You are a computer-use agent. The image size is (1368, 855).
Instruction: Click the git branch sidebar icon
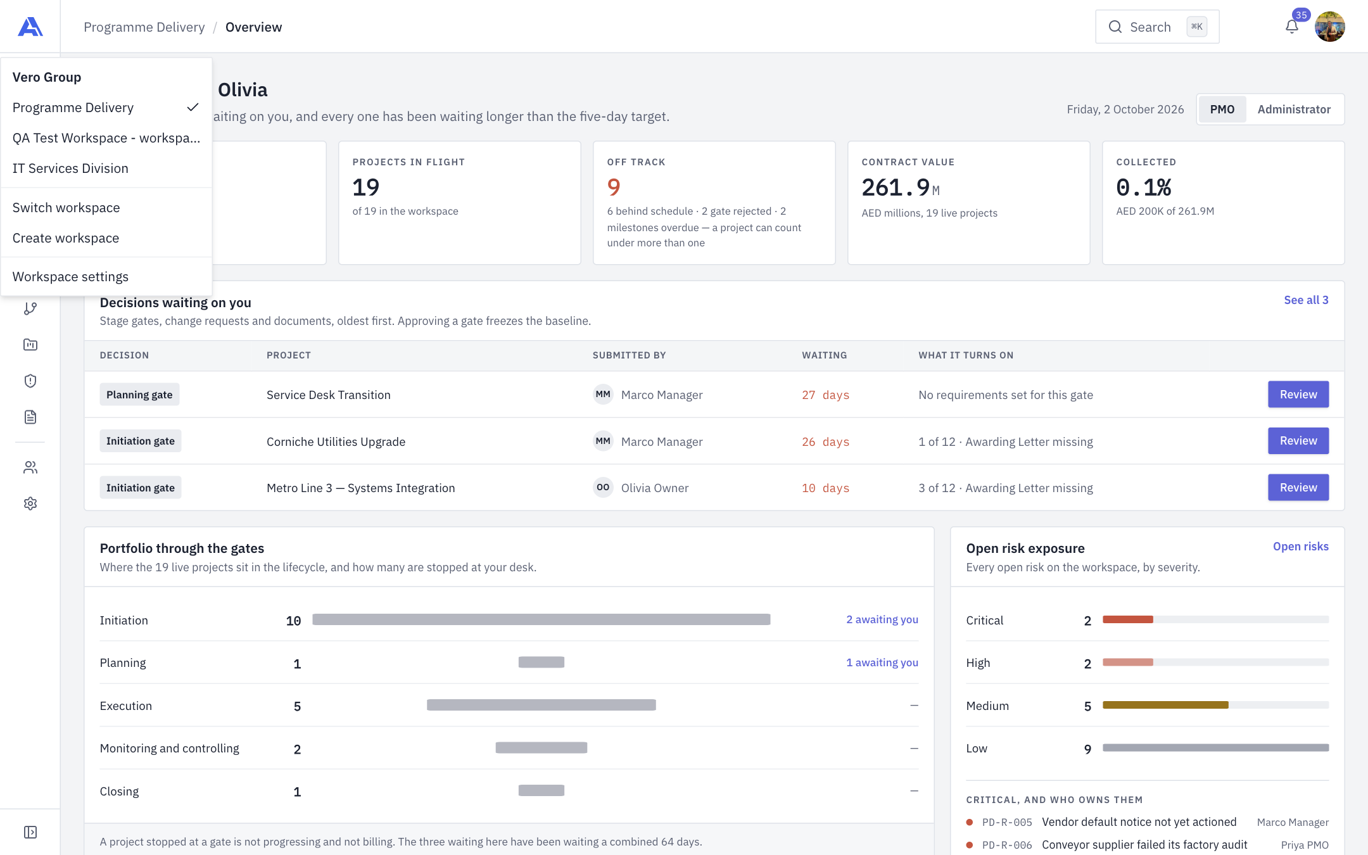coord(30,308)
